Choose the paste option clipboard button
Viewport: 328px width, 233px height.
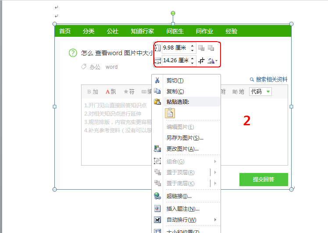point(170,113)
